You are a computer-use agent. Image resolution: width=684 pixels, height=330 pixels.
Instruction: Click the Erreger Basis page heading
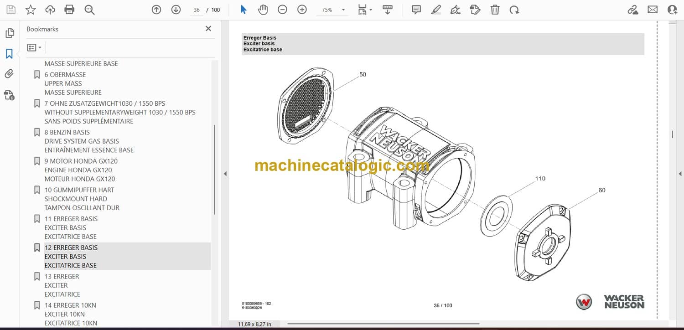pos(260,38)
